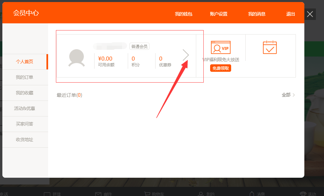Open 我的钱包 in the top navigation
324x196 pixels.
point(184,14)
